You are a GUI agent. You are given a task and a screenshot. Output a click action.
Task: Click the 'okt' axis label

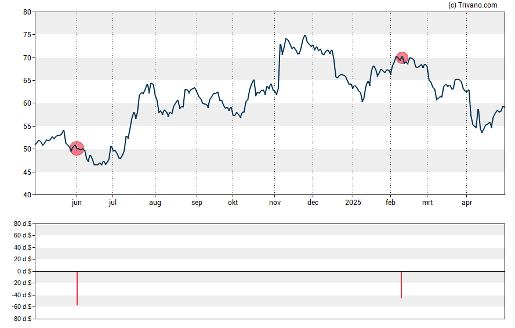pyautogui.click(x=233, y=203)
